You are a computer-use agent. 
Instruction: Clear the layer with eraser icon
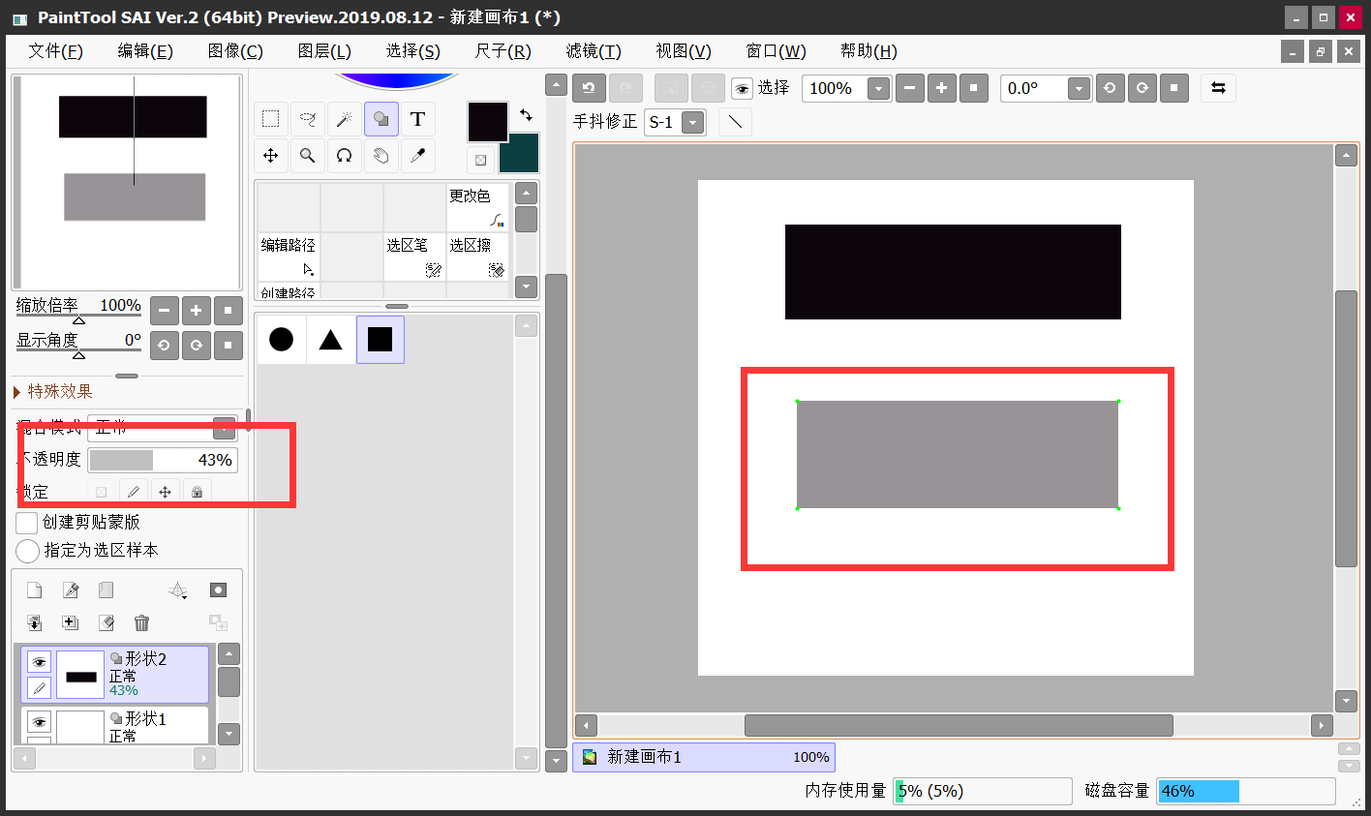point(107,623)
